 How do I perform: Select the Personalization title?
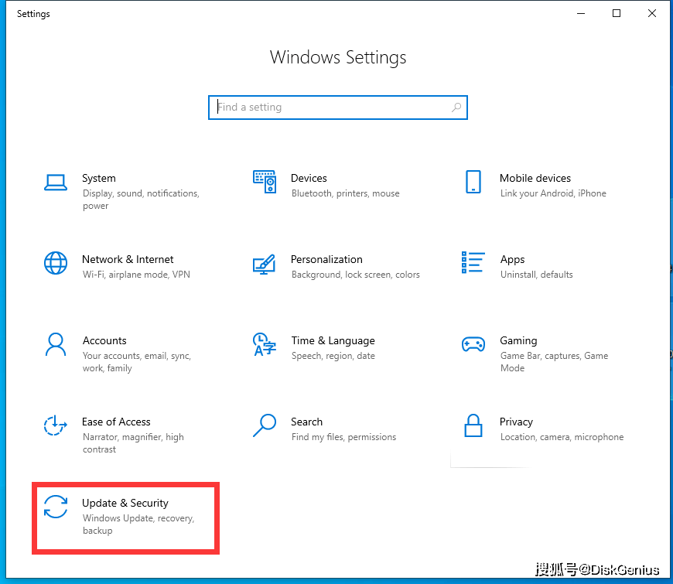[326, 259]
